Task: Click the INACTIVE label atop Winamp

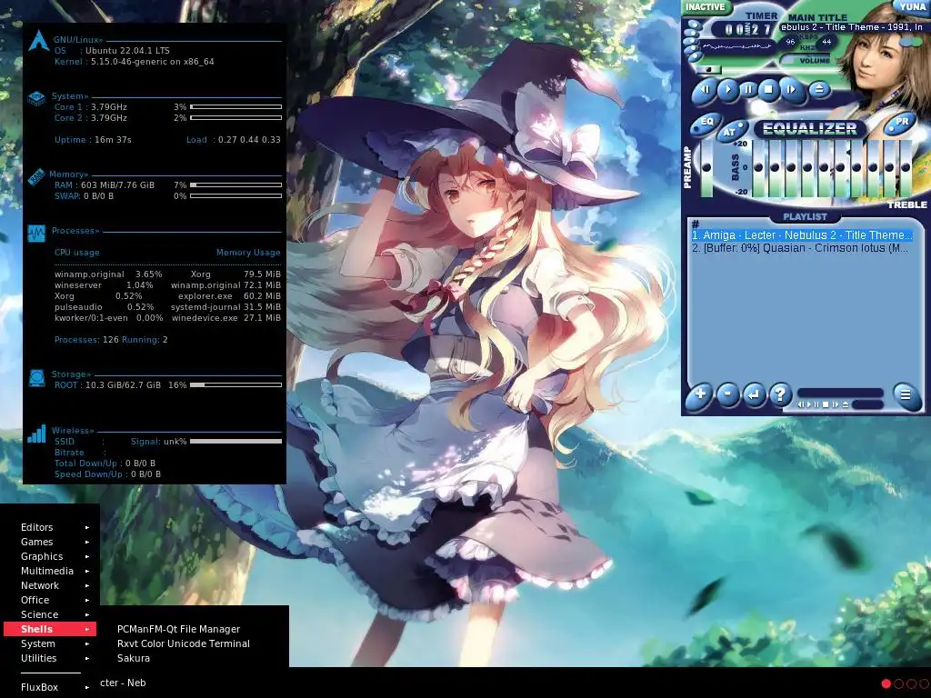Action: tap(706, 6)
